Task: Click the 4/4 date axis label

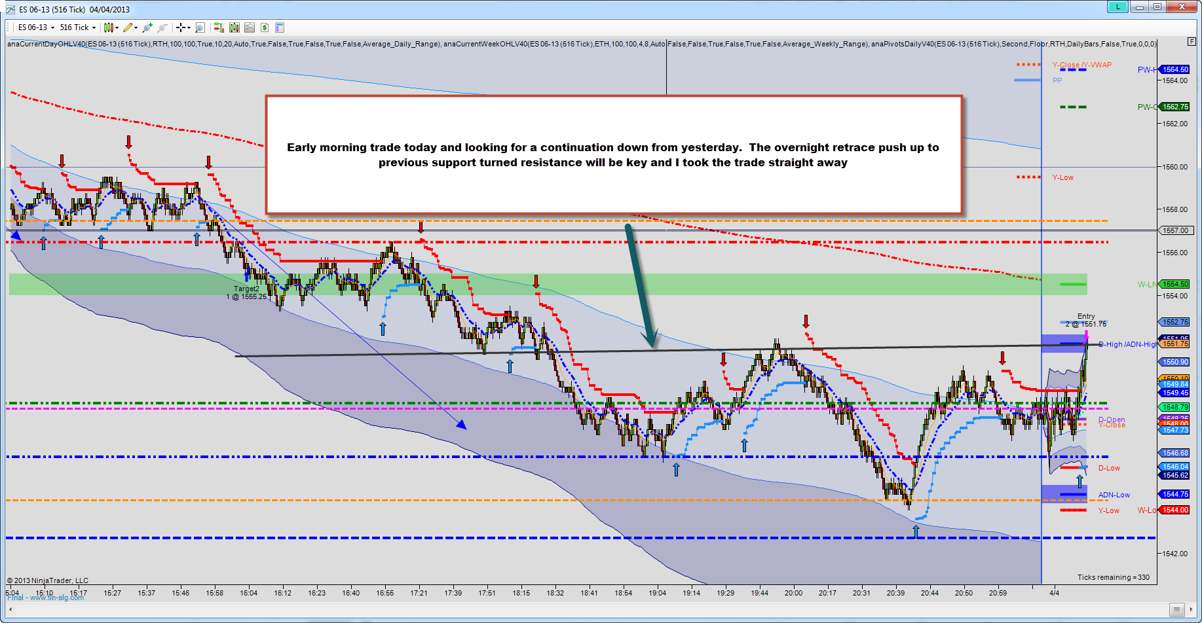Action: 1054,593
